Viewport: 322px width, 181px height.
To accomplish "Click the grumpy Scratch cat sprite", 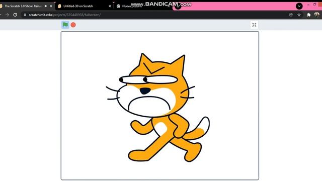I will tap(157, 108).
